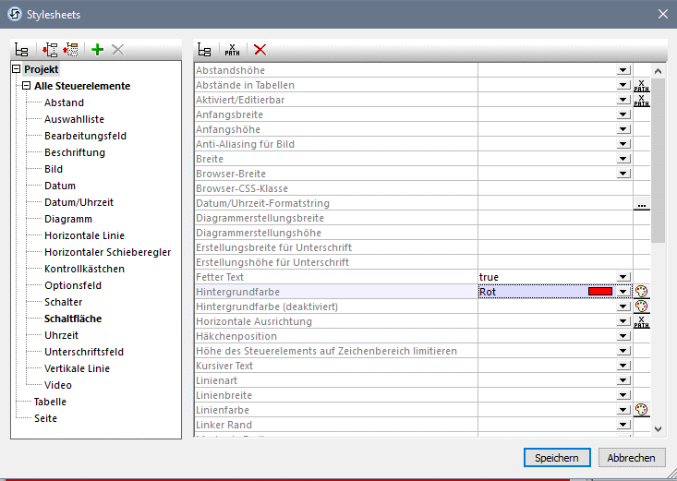The width and height of the screenshot is (677, 481).
Task: Click the Speichern button
Action: pos(556,457)
